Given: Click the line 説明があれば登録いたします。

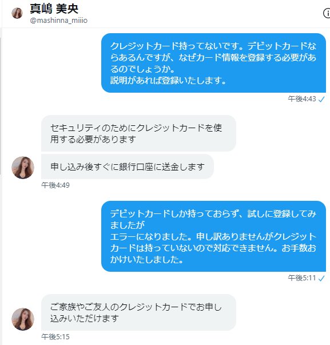Looking at the screenshot, I should [x=168, y=80].
